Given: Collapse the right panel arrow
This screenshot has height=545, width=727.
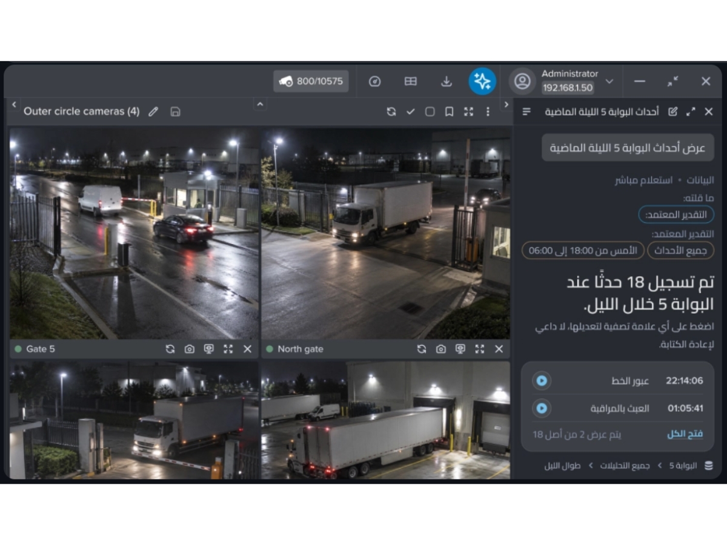Looking at the screenshot, I should [x=506, y=105].
